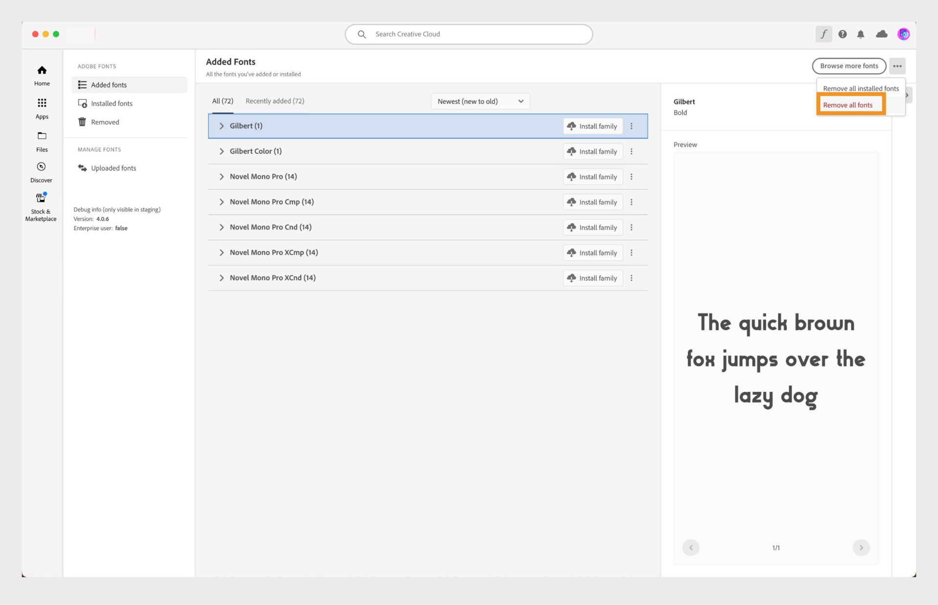The width and height of the screenshot is (938, 605).
Task: Open the Newest (new to old) sort dropdown
Action: pos(480,101)
